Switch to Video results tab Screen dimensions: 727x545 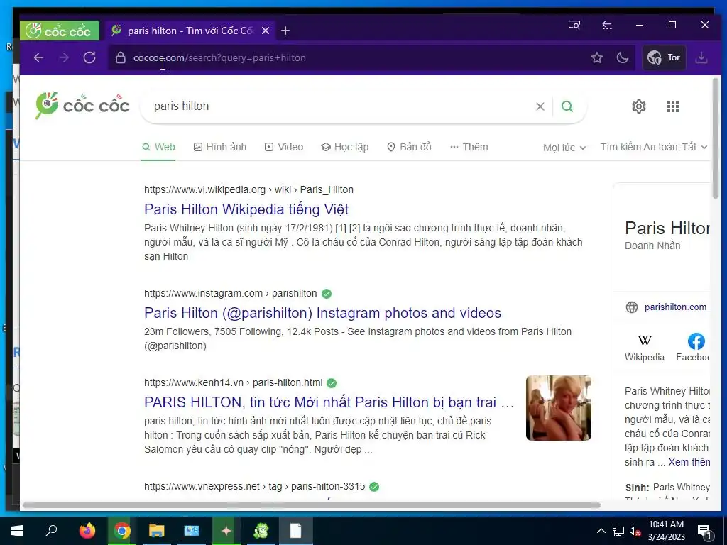point(284,147)
